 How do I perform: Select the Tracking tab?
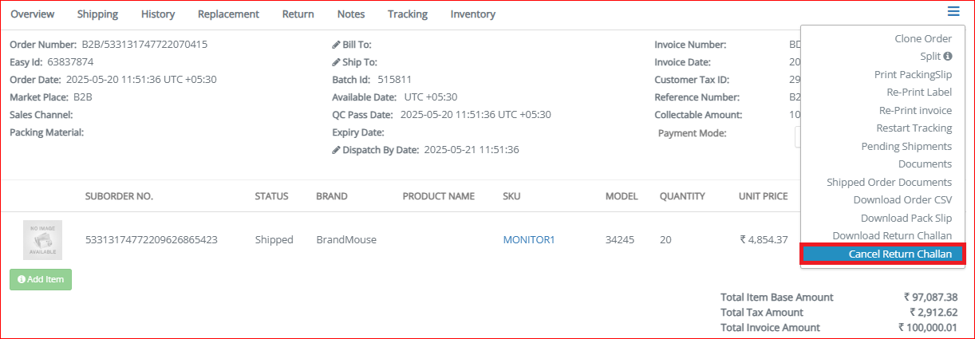point(408,14)
